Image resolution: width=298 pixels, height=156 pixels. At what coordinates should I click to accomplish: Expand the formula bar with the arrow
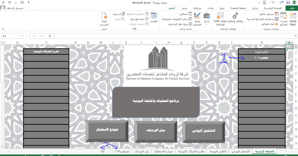pyautogui.click(x=295, y=36)
